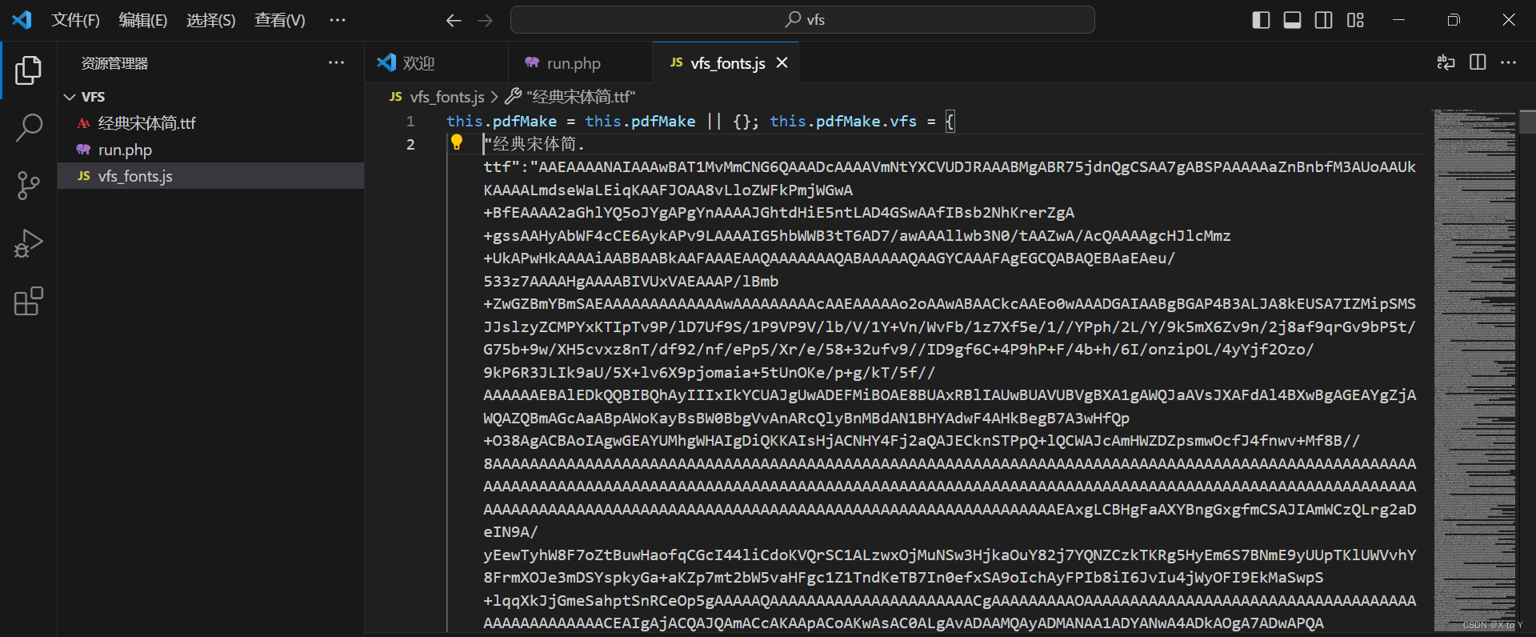Show more menu bar items ellipsis

(338, 20)
